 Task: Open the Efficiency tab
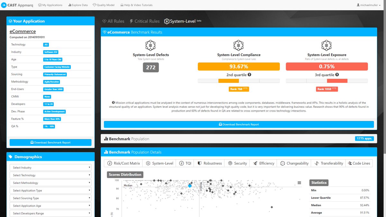point(264,163)
